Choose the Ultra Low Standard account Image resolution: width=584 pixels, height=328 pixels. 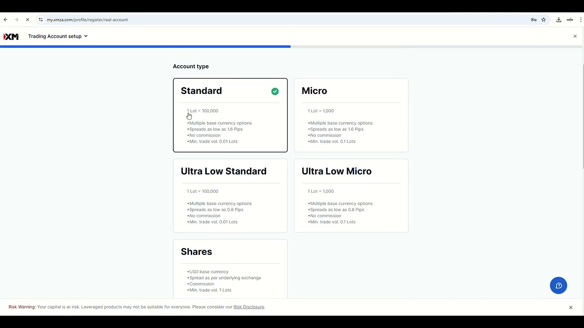230,196
